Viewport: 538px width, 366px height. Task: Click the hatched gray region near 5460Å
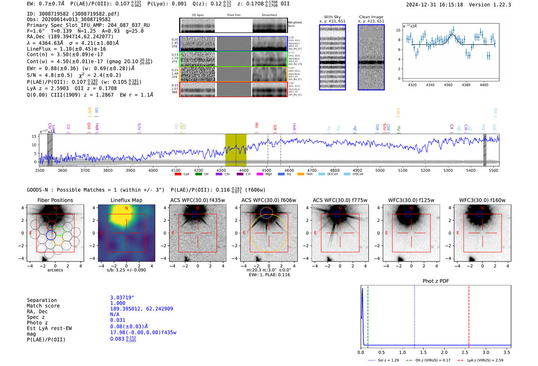click(x=485, y=150)
